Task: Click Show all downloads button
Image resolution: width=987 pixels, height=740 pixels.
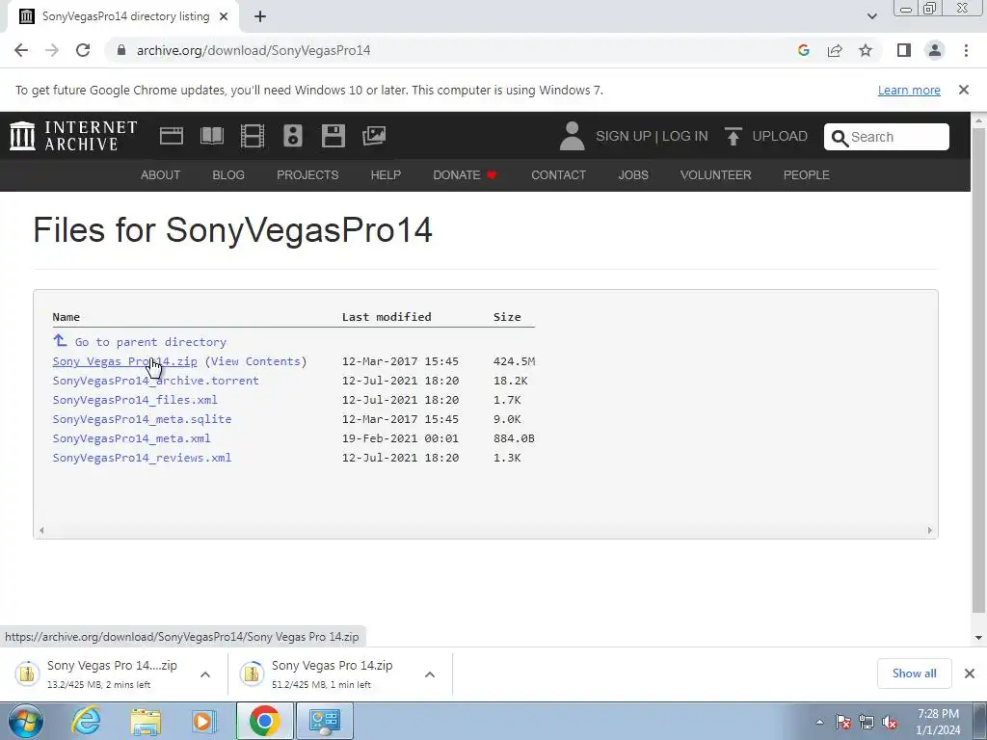Action: pyautogui.click(x=914, y=674)
